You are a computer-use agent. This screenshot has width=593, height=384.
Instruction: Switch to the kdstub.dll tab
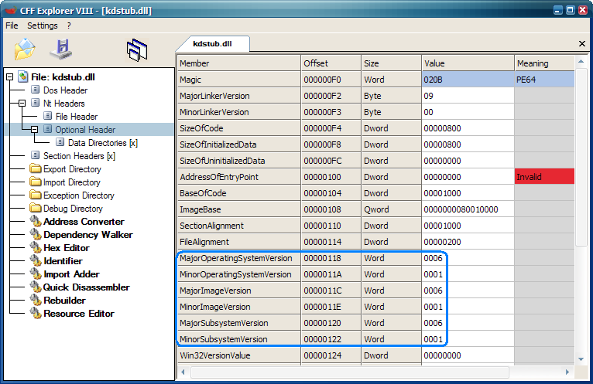coord(212,44)
